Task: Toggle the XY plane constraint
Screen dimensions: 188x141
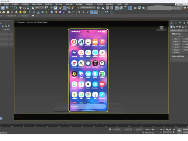Action: click(92, 12)
